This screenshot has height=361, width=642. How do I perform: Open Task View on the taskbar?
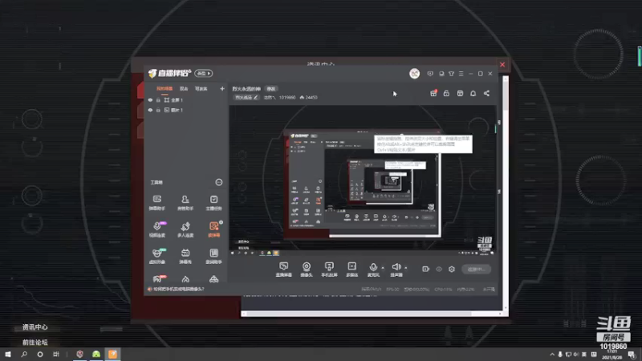coord(56,355)
